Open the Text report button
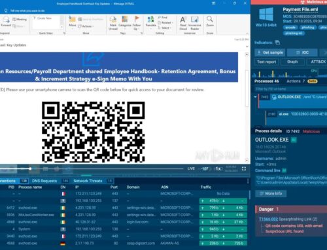 [266, 62]
